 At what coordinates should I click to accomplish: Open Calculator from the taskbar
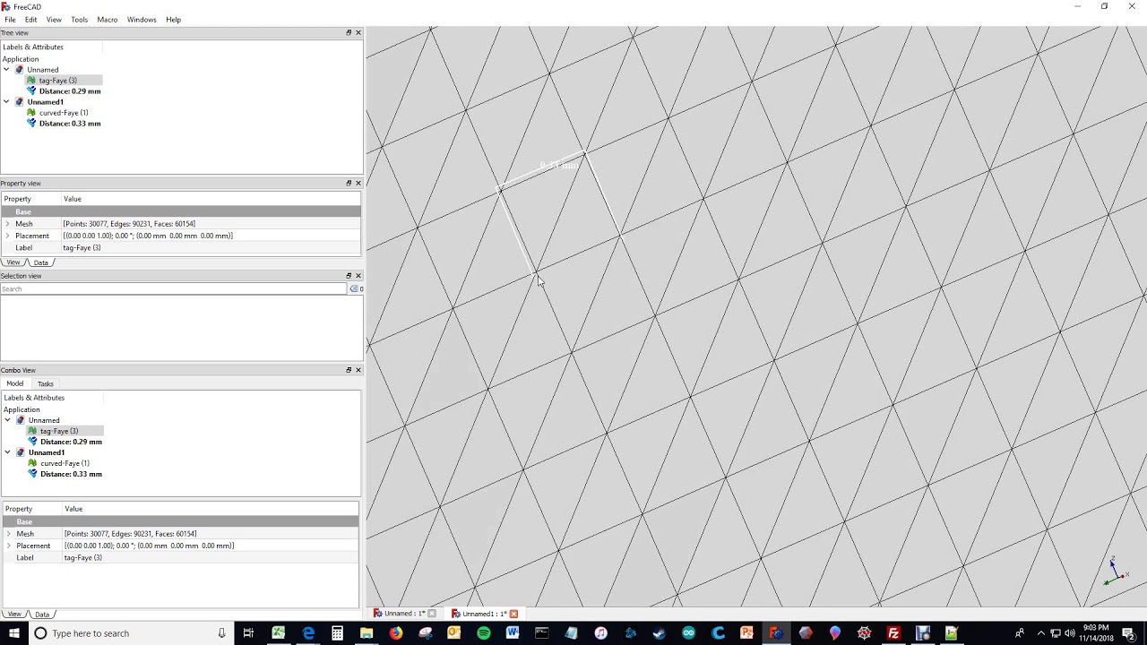click(x=337, y=633)
